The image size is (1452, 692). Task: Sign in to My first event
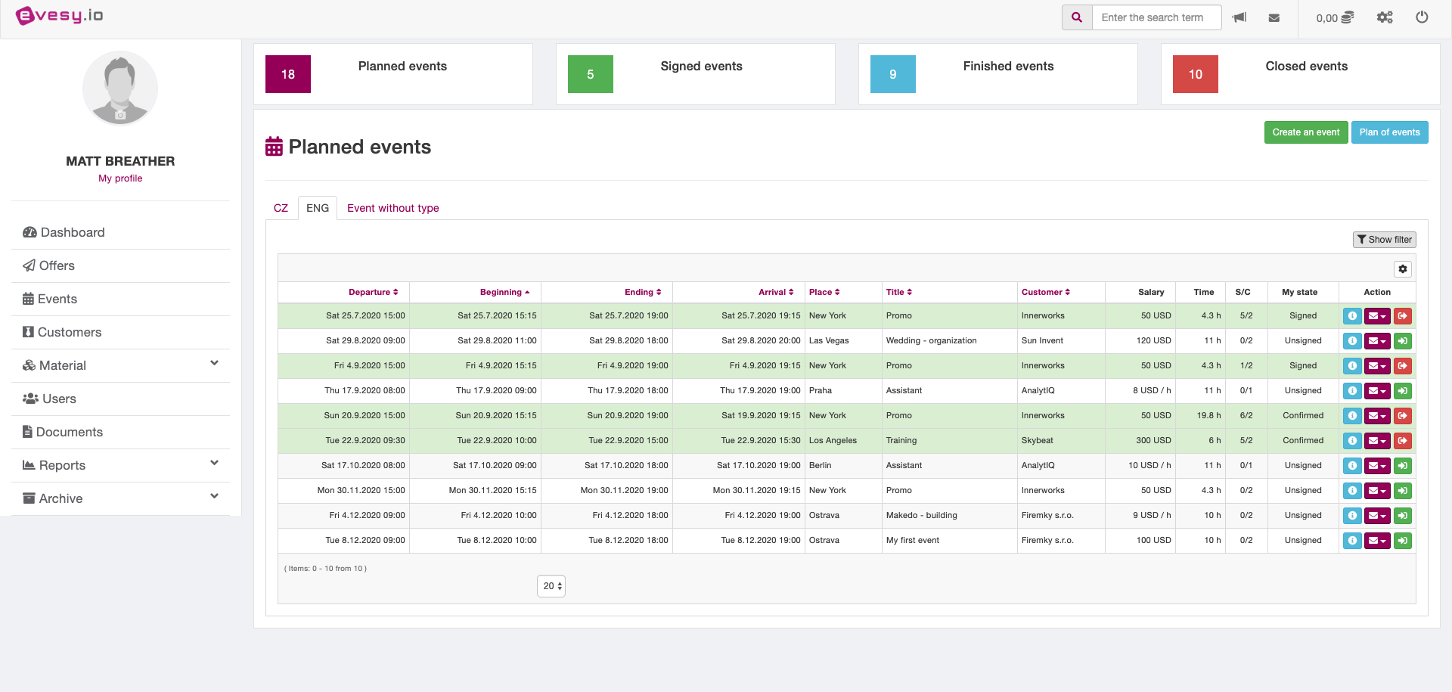(1403, 541)
